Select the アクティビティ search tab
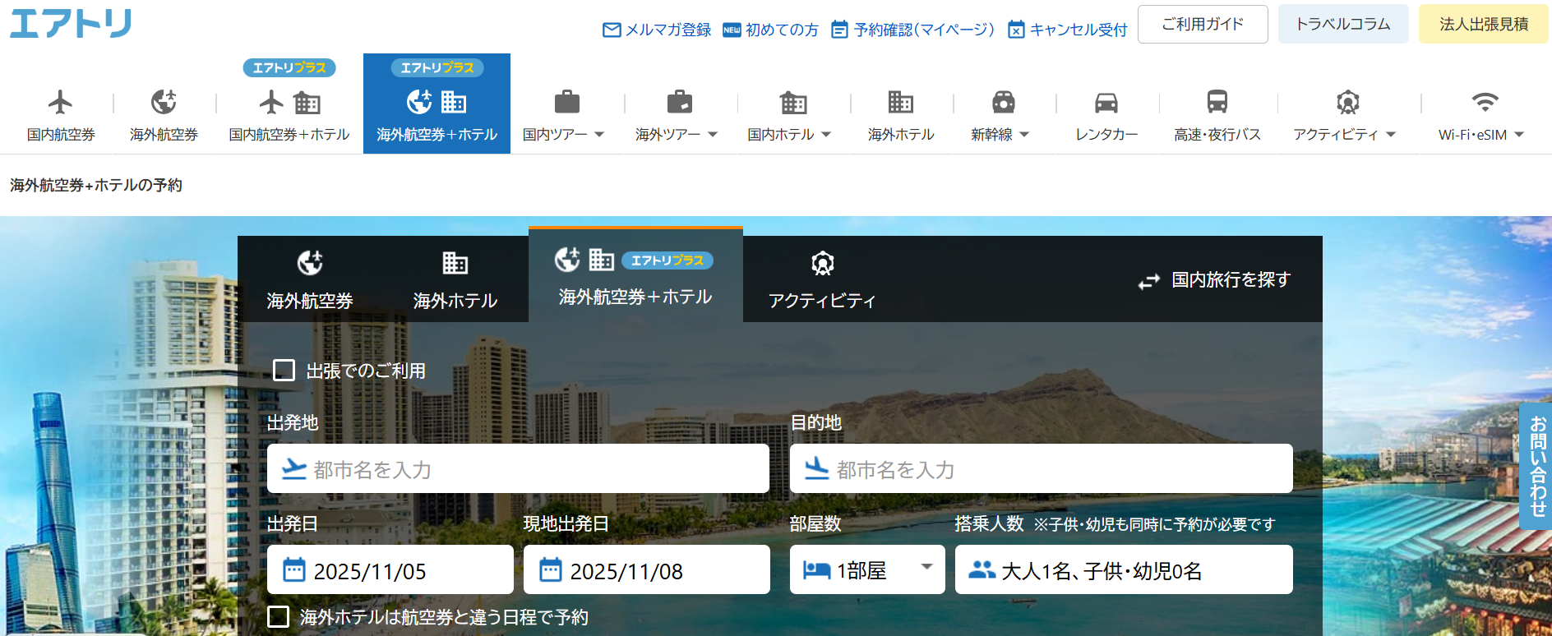 (821, 280)
